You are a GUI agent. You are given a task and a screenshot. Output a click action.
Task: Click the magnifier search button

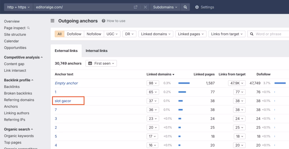point(185,7)
